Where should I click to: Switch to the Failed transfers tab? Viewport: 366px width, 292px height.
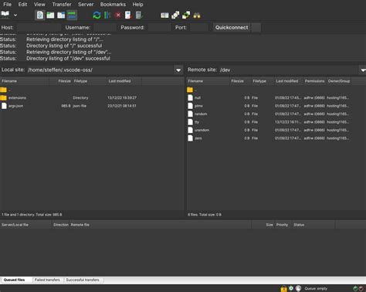(x=47, y=280)
